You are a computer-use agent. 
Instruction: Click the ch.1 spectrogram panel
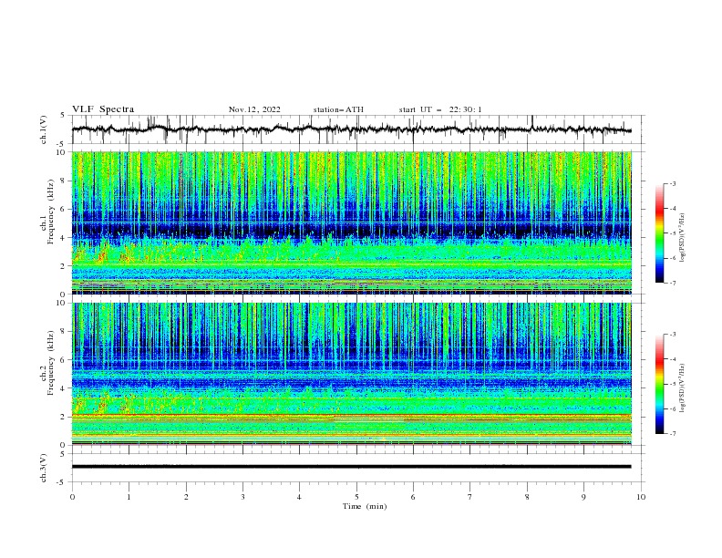click(x=352, y=222)
